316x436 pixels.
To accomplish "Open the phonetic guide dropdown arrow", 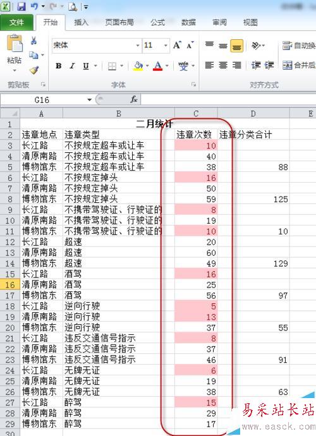I will (193, 66).
